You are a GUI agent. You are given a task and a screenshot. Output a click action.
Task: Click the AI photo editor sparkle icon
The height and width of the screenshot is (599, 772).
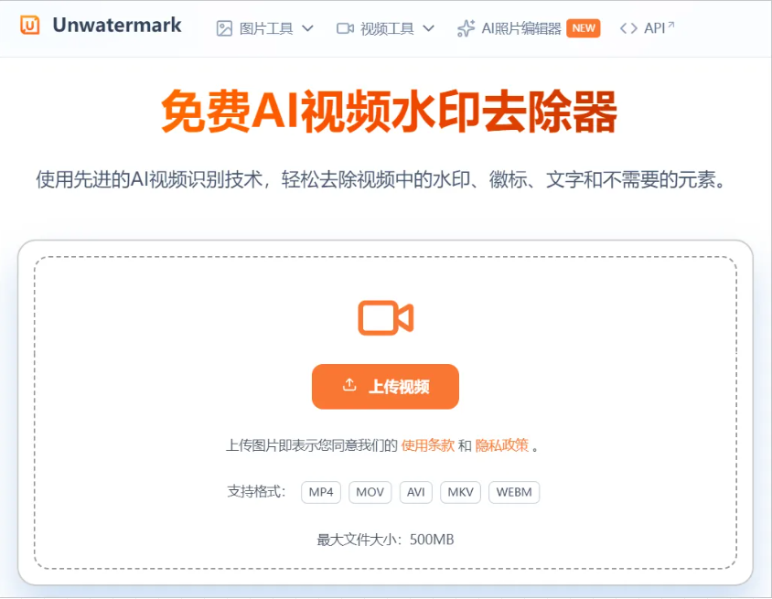[465, 28]
